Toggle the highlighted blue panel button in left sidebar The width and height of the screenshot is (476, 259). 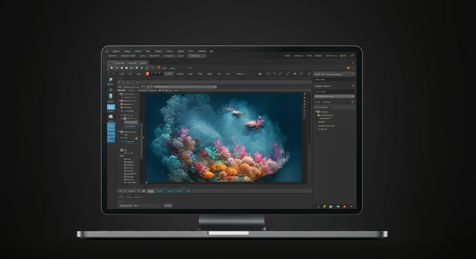tap(111, 107)
